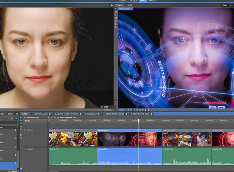234x172 pixels.
Task: Open clip menu on selected Heads Up Final video
Action: point(109,130)
